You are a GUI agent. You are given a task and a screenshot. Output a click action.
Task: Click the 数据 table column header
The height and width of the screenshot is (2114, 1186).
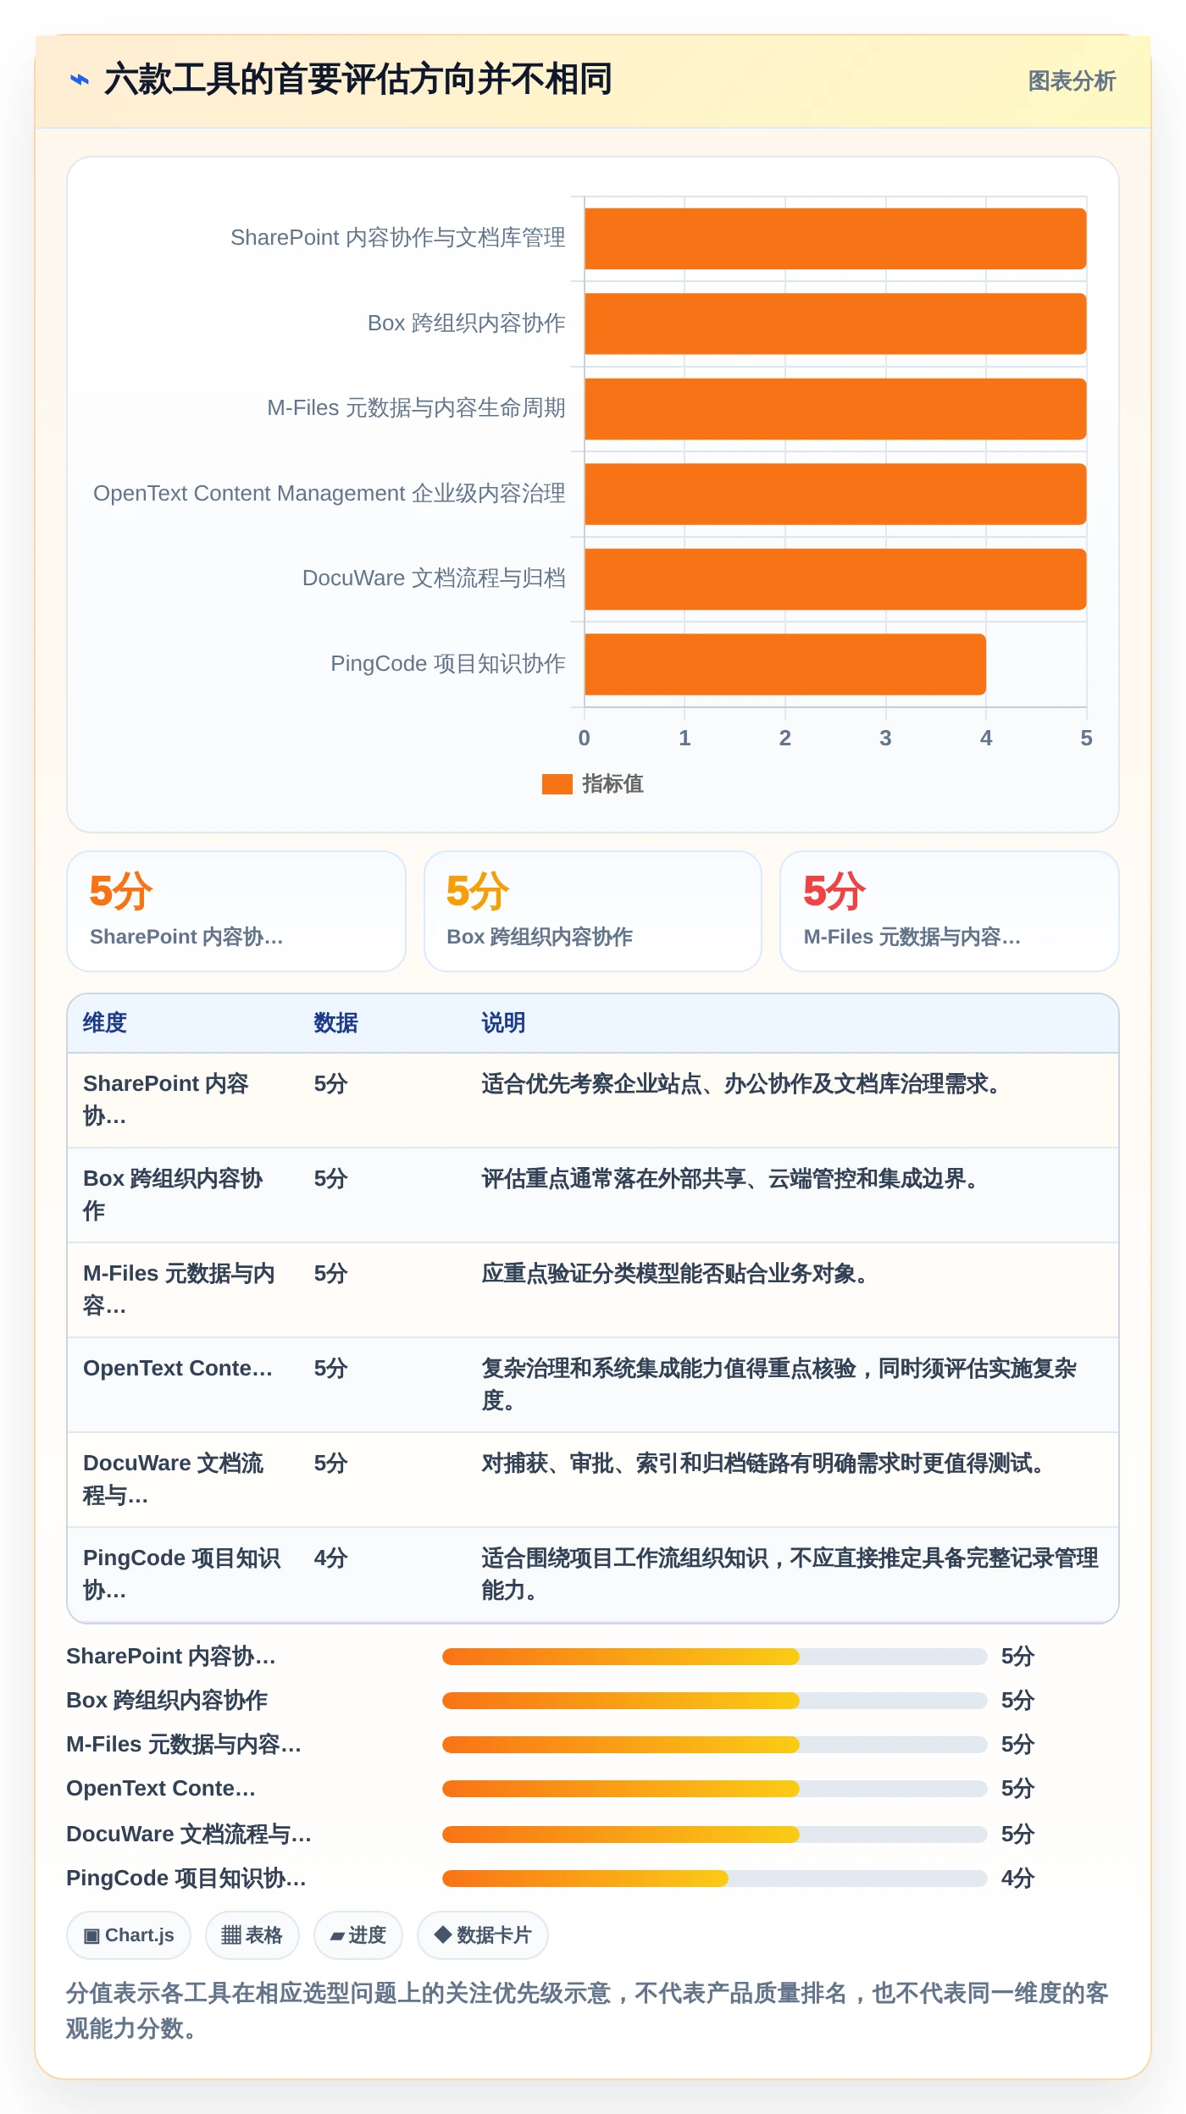[336, 1023]
